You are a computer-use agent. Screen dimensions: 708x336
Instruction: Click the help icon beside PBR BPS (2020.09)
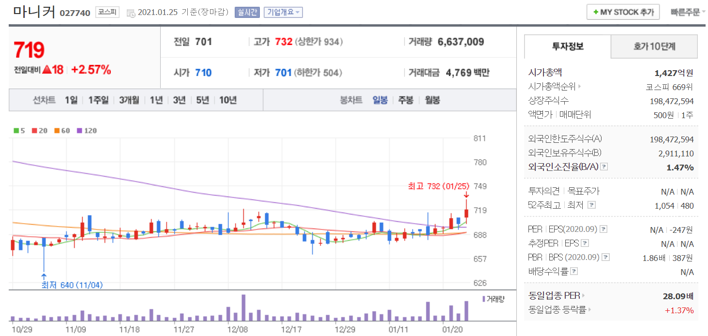pyautogui.click(x=605, y=257)
